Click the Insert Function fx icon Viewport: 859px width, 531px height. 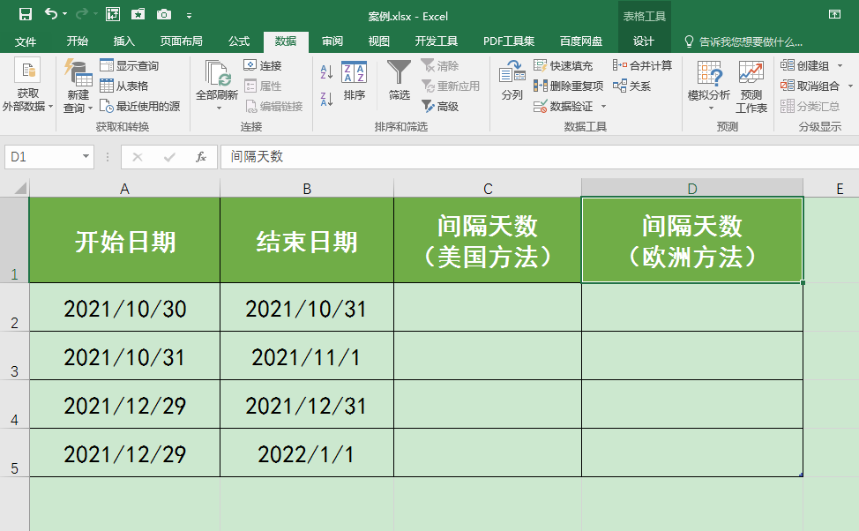click(201, 157)
